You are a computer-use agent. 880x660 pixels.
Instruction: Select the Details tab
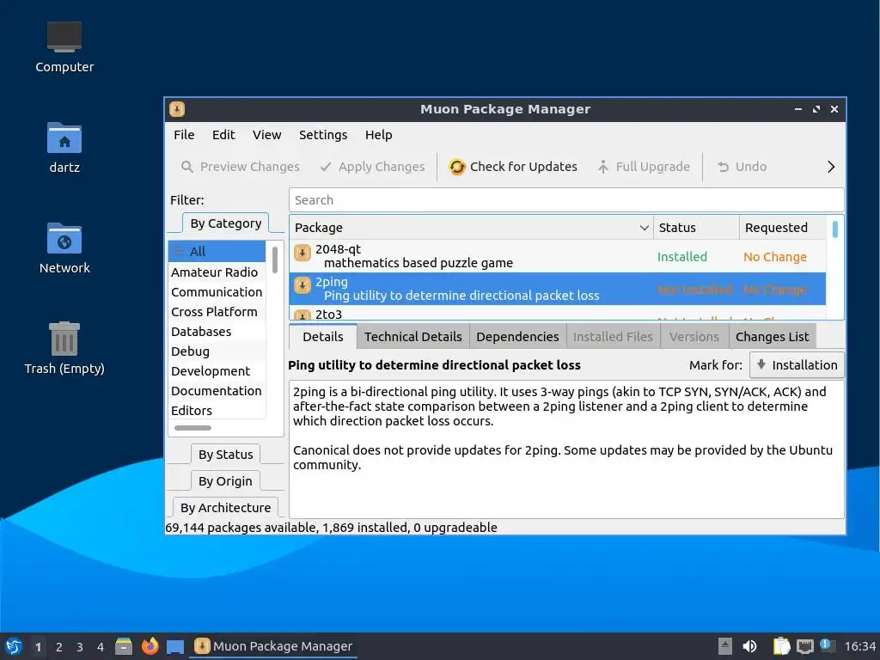point(323,337)
